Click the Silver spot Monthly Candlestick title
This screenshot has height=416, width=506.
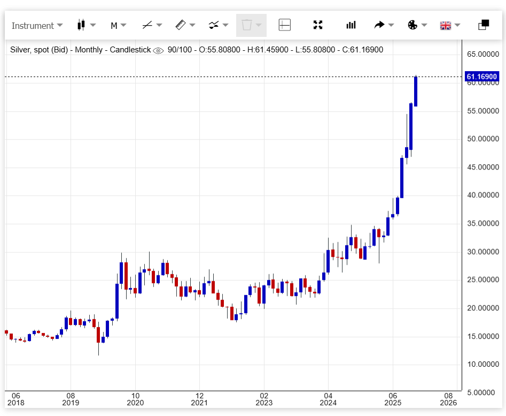[x=80, y=50]
